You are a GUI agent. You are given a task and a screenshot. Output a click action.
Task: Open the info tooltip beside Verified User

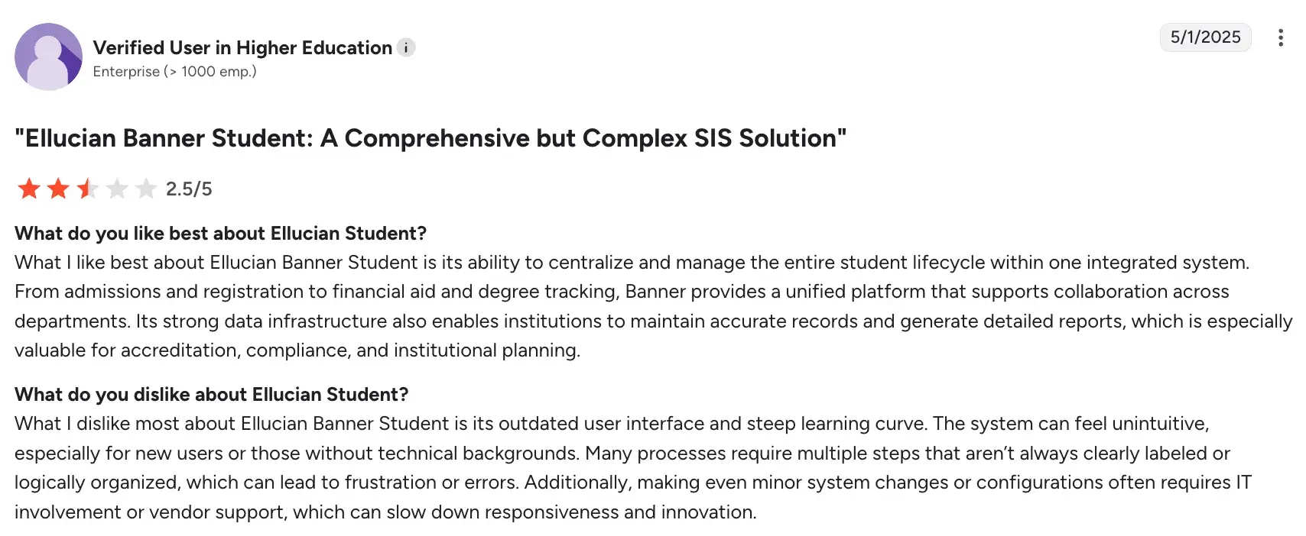pos(406,47)
